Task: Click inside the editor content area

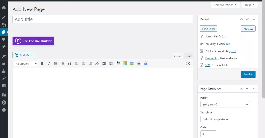Action: coord(103,103)
